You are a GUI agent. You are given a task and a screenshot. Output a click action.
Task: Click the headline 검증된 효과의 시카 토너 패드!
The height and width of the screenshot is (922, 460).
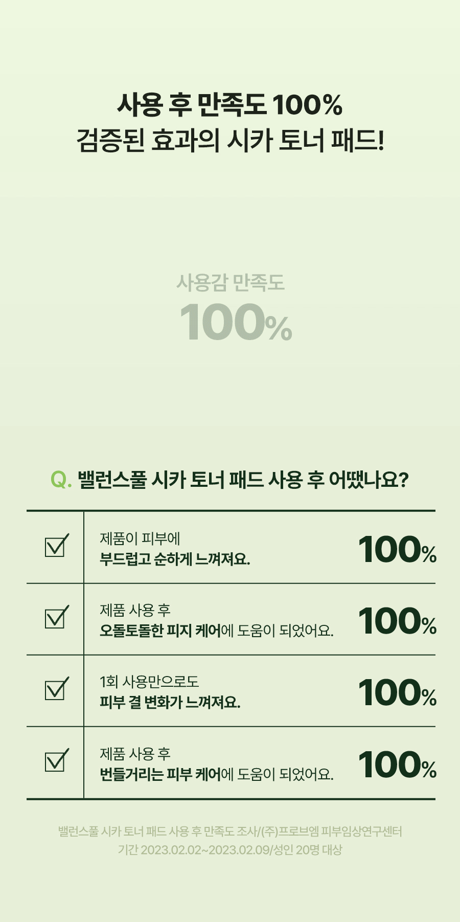(229, 141)
